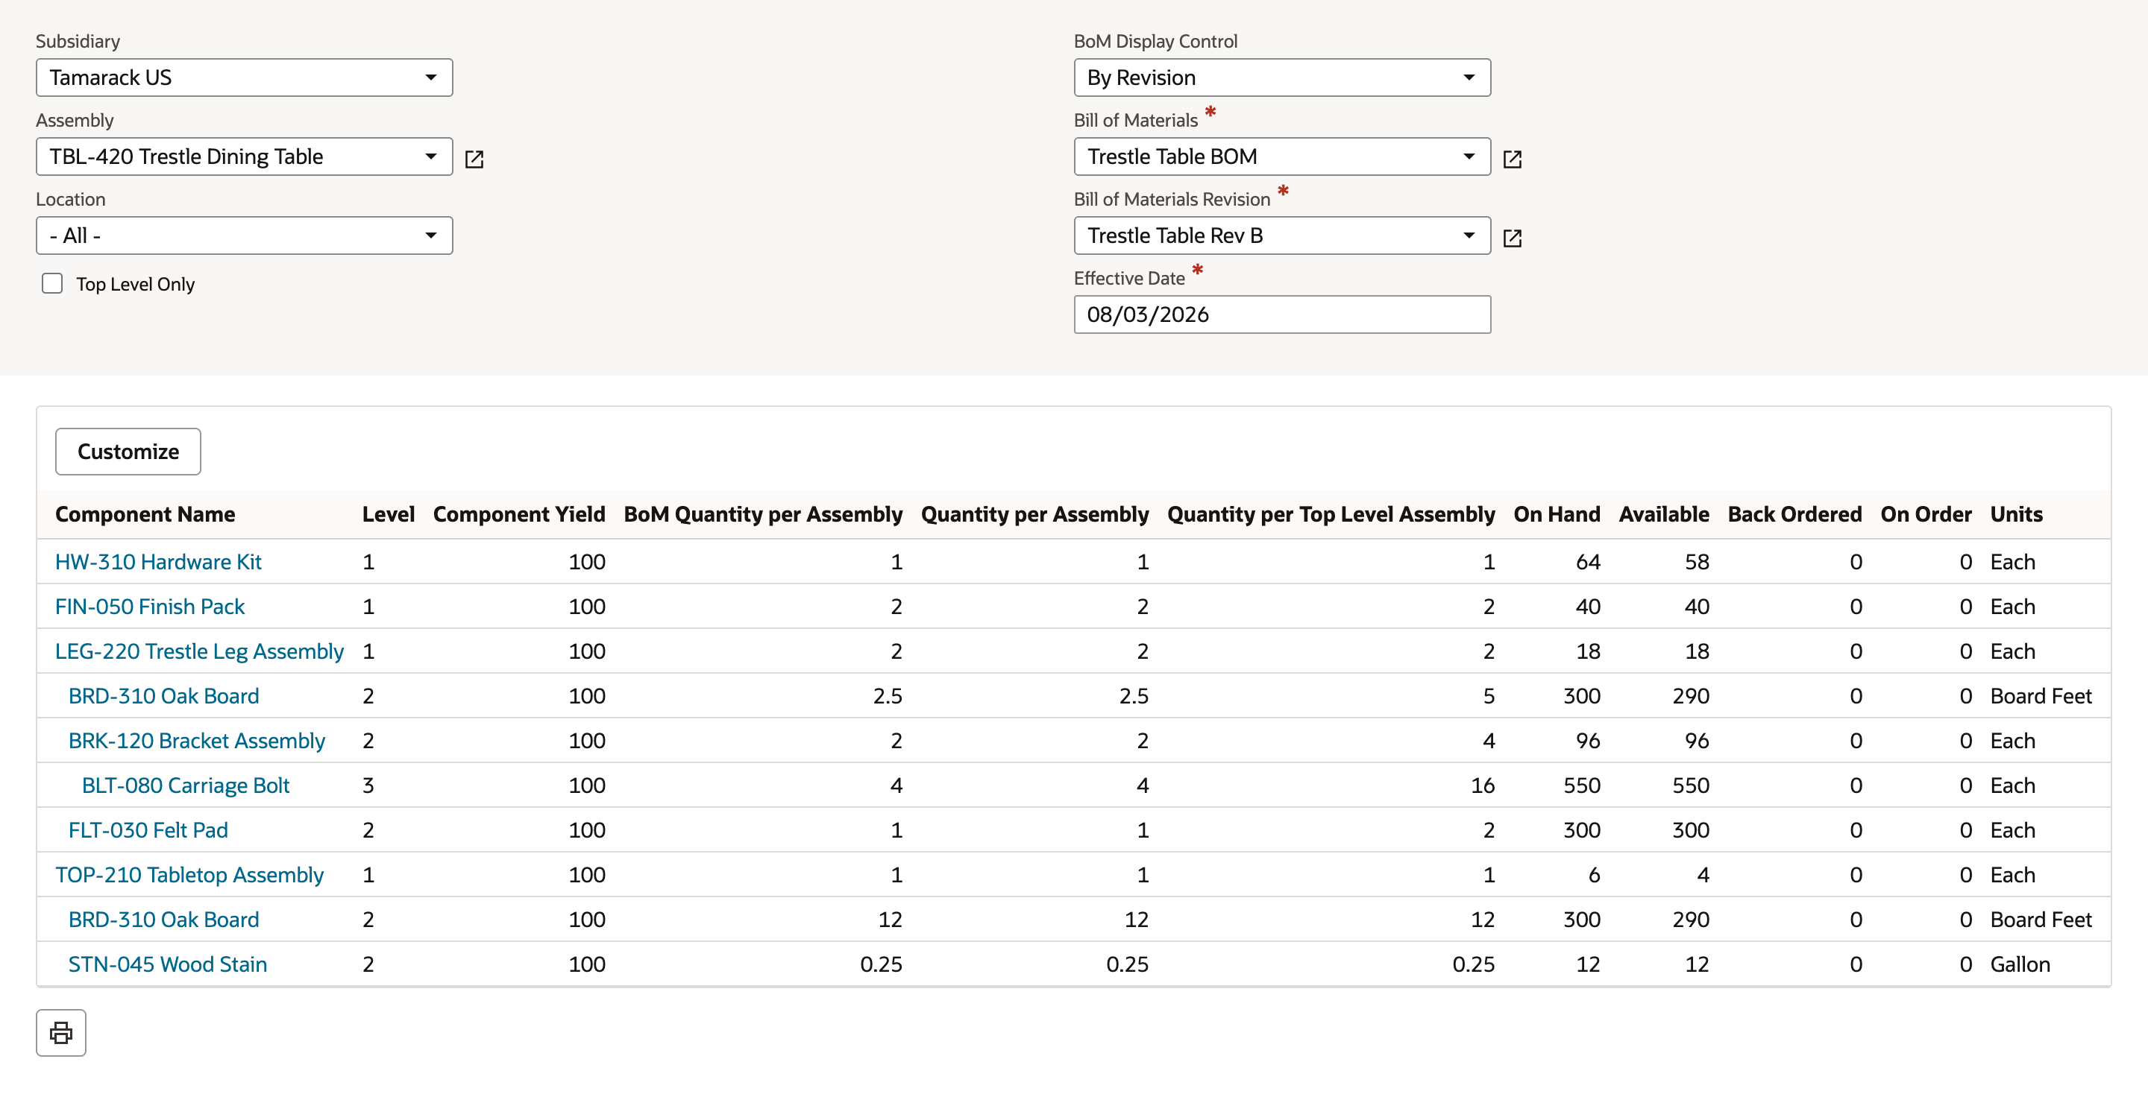
Task: Open the HW-310 Hardware Kit link
Action: point(158,562)
